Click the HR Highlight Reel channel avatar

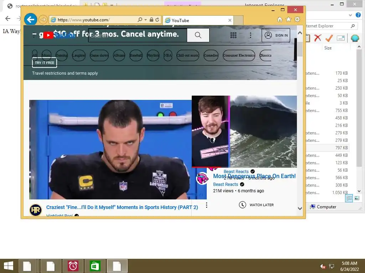click(x=36, y=210)
